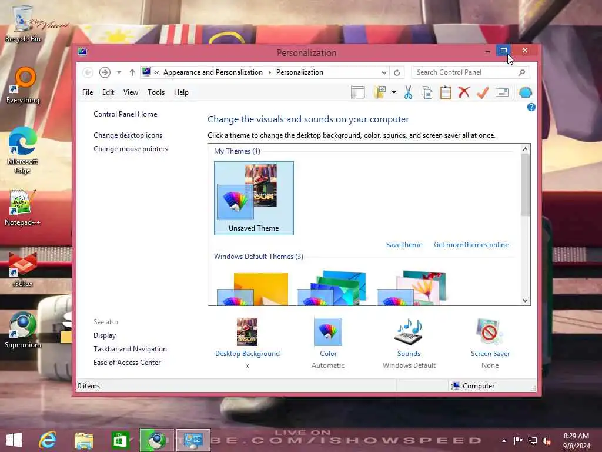Open Taskbar and Navigation link

pos(130,349)
